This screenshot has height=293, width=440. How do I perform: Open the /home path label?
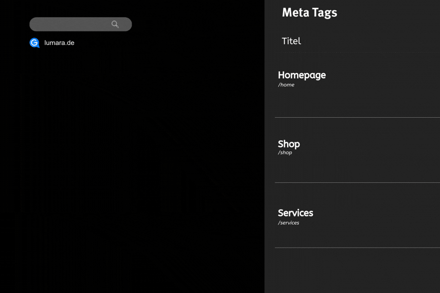(x=286, y=84)
